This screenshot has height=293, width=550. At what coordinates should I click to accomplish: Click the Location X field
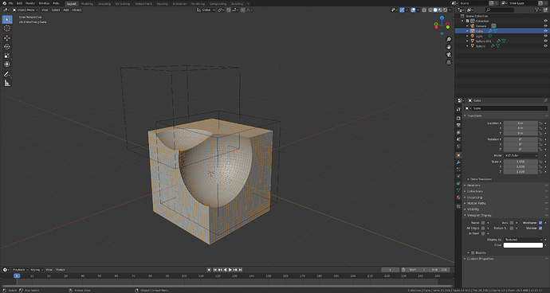point(521,123)
